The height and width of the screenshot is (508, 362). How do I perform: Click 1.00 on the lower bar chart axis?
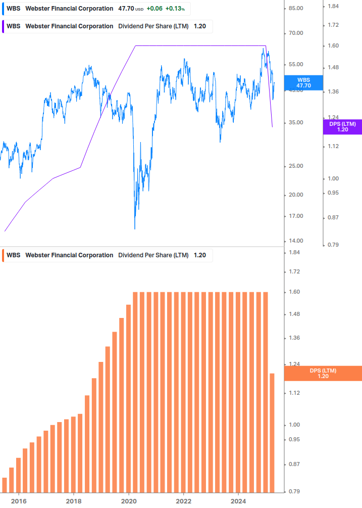[294, 425]
